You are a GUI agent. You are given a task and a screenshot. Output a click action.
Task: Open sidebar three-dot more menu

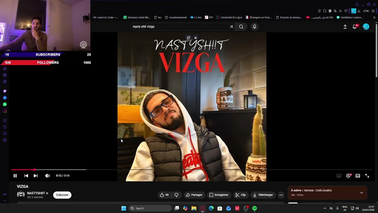point(5,201)
